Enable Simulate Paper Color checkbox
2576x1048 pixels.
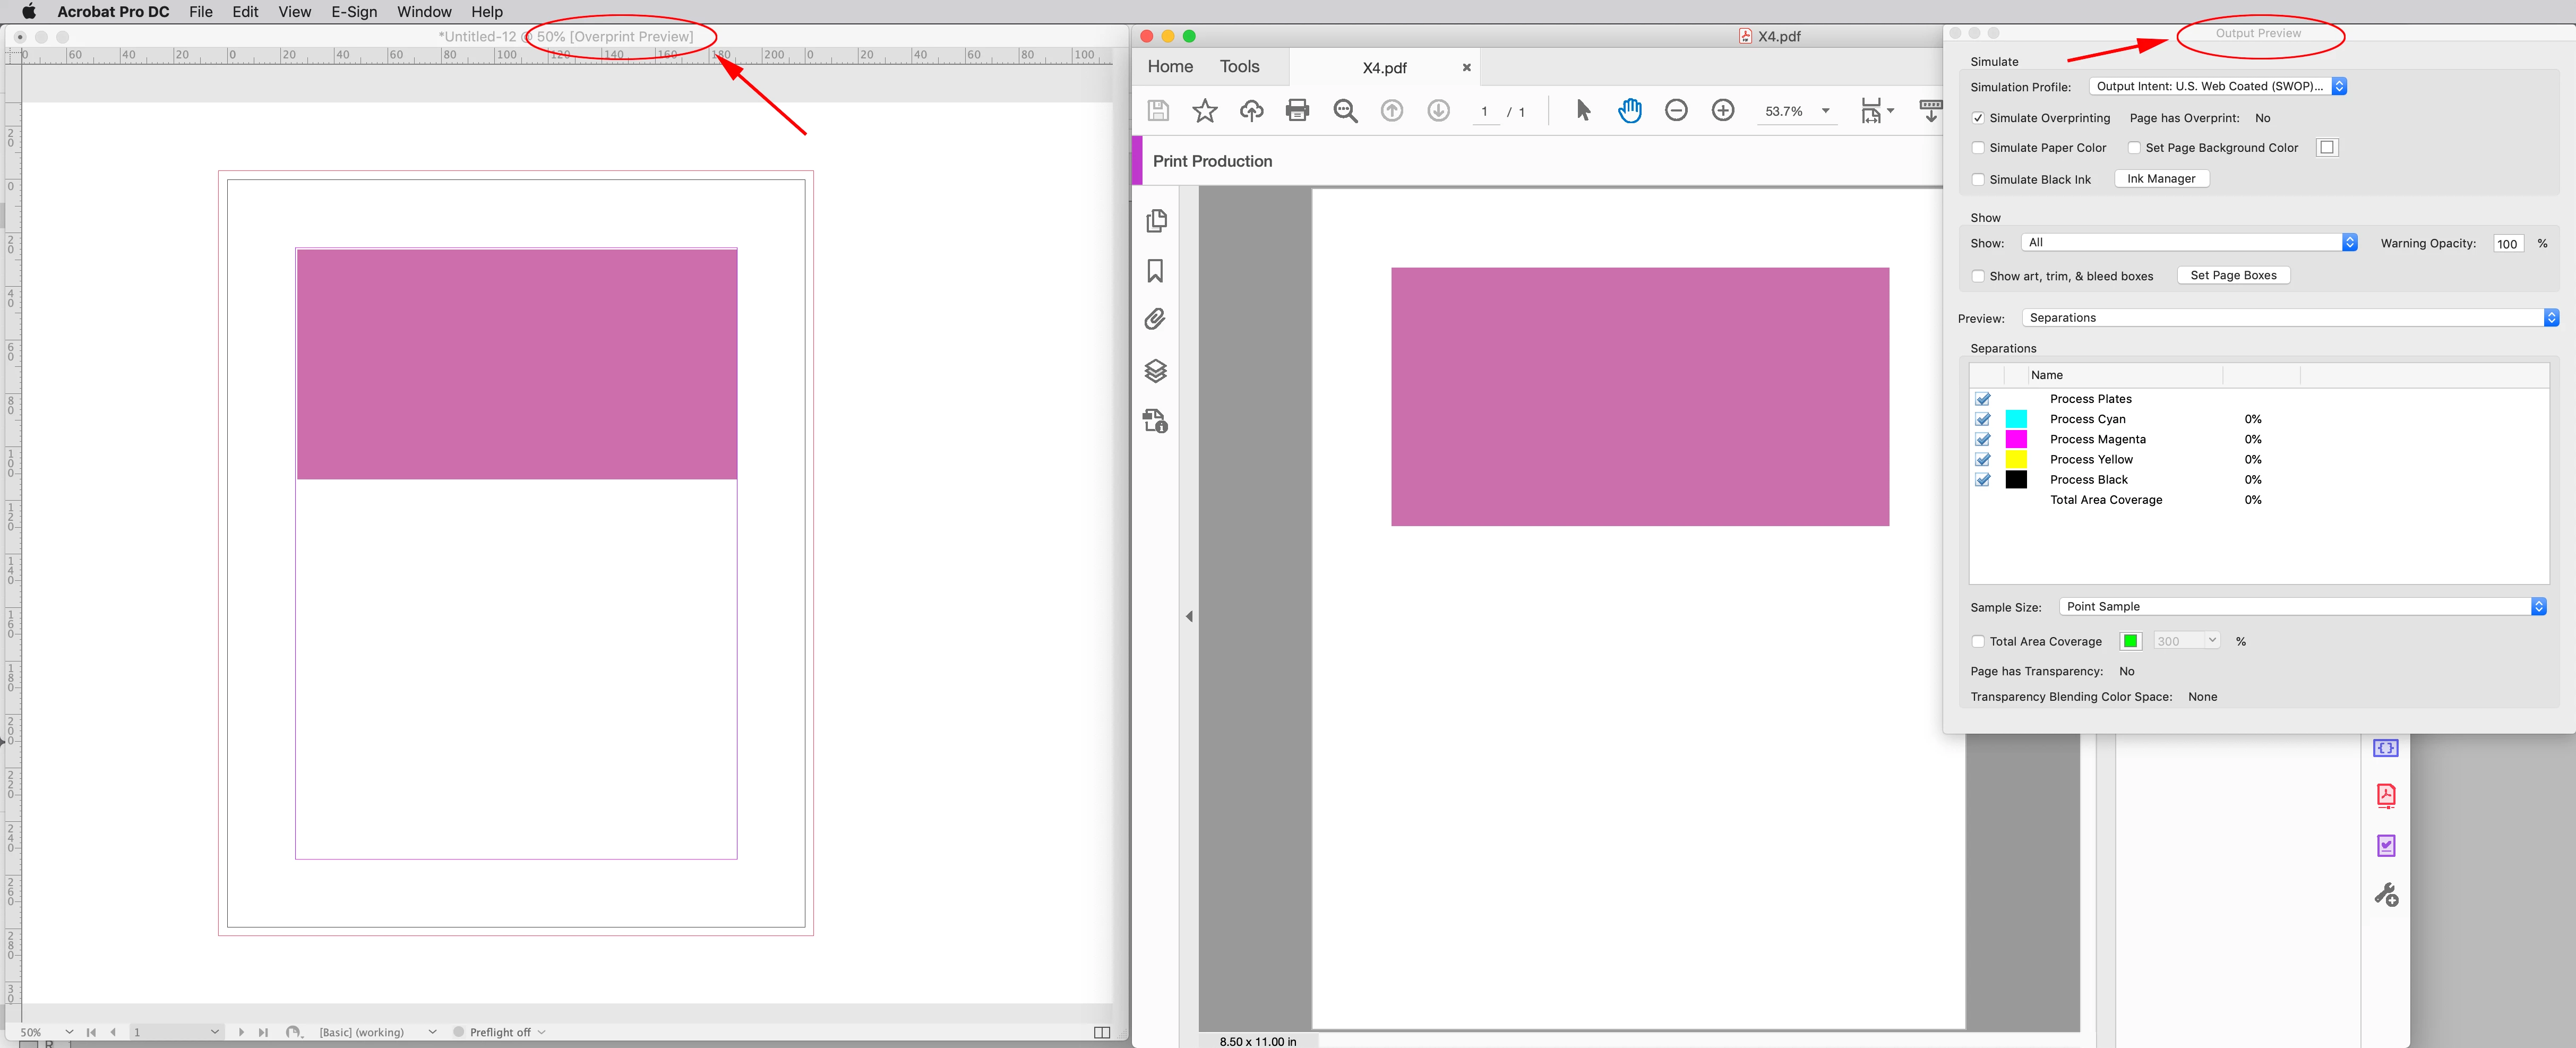1977,148
